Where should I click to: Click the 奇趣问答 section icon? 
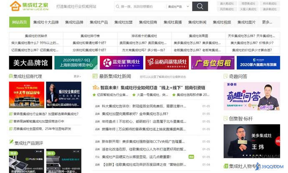coord(225,76)
